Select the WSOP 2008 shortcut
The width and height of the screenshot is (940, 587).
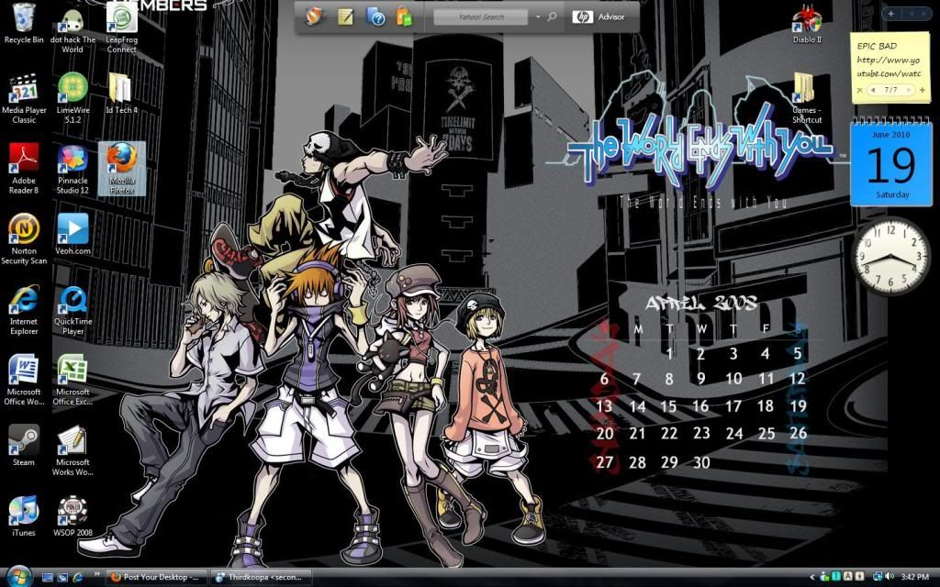pos(73,516)
